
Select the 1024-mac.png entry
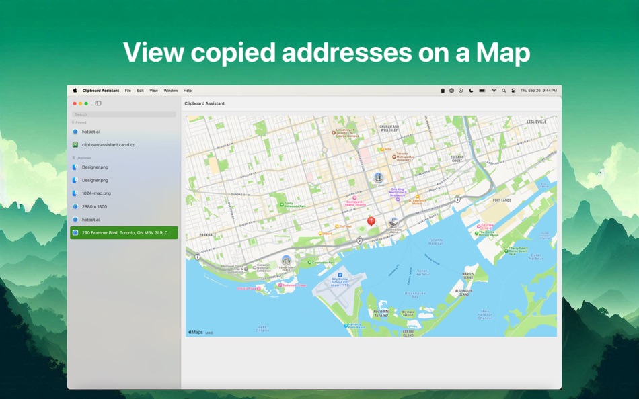coord(124,193)
